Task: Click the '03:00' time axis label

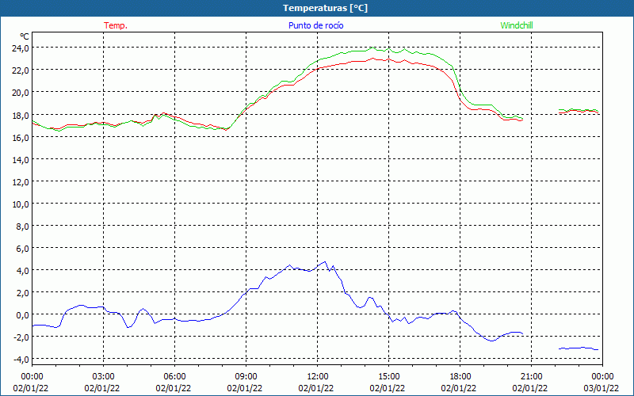Action: coord(104,377)
